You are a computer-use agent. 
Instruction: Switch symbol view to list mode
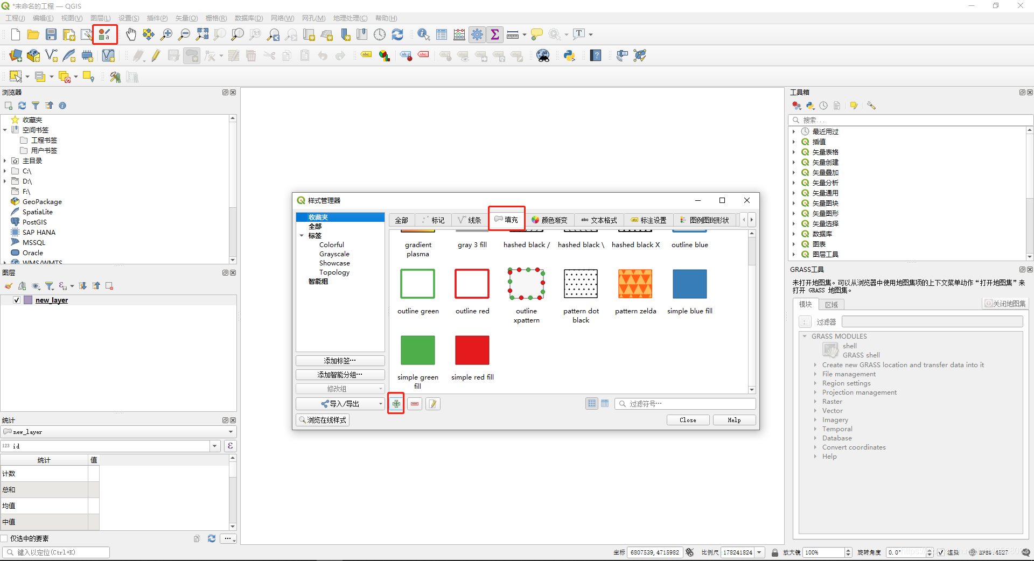click(x=605, y=403)
